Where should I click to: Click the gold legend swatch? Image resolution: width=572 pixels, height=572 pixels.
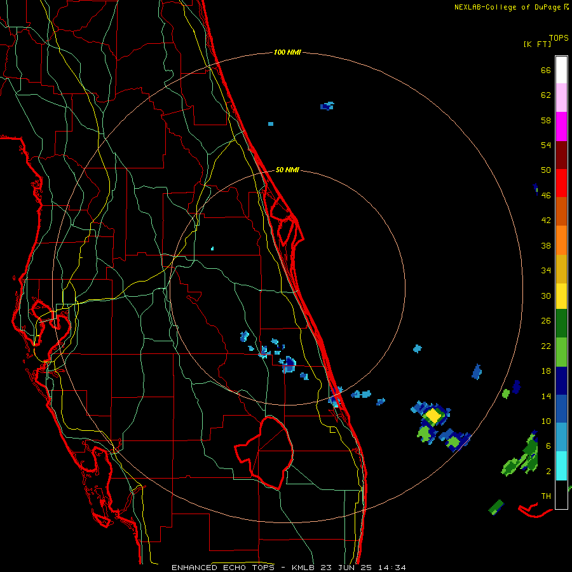[561, 269]
